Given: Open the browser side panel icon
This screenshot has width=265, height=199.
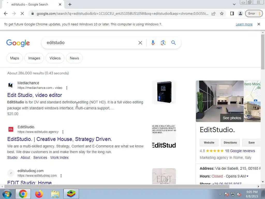Looking at the screenshot, I should click(232, 13).
